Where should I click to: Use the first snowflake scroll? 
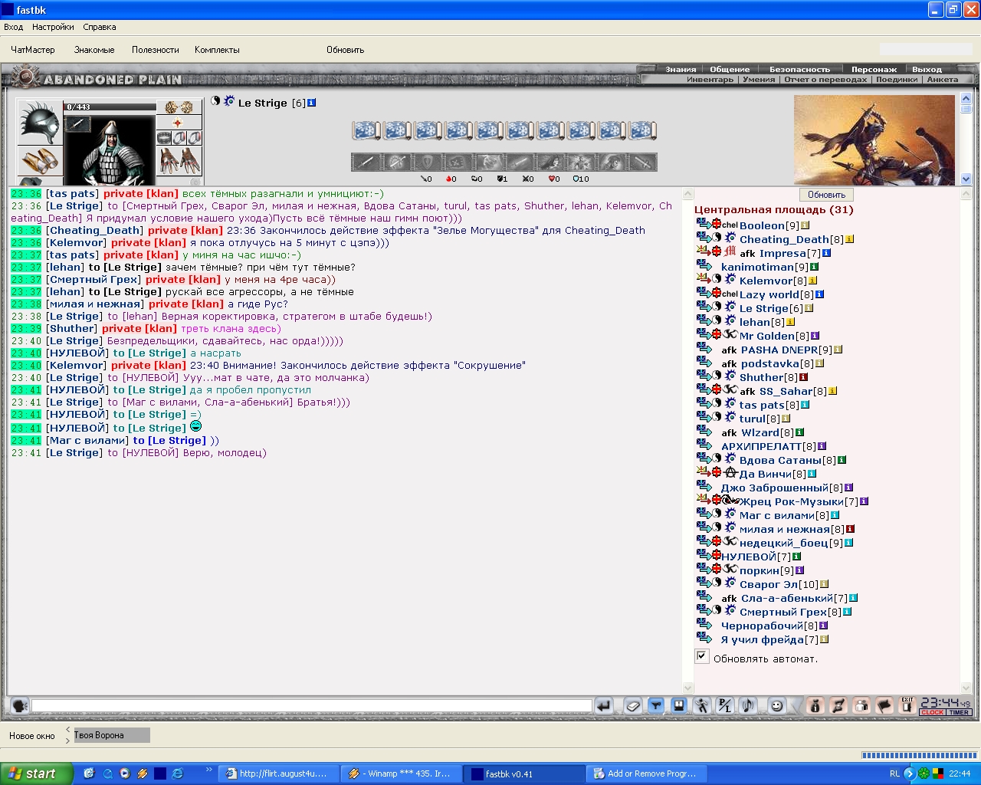366,130
